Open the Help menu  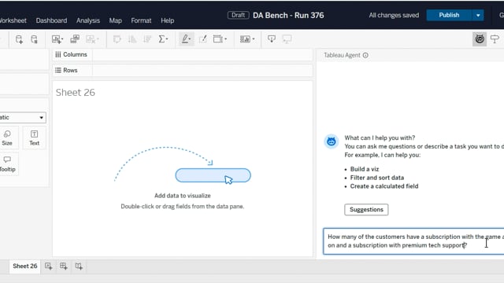point(168,20)
